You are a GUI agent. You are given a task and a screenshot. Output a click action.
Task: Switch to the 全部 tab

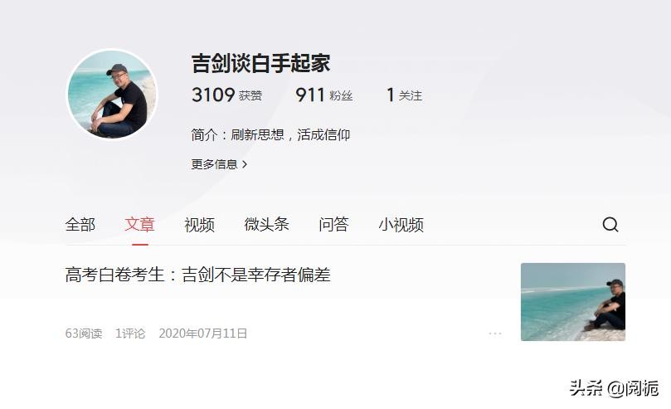click(80, 224)
